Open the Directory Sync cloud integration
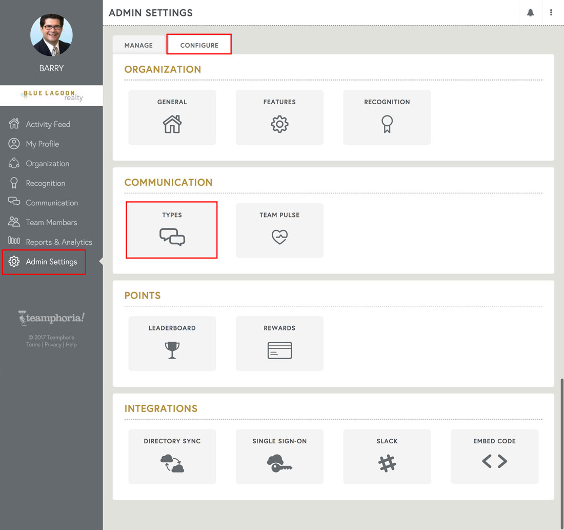The height and width of the screenshot is (530, 564). coord(172,456)
